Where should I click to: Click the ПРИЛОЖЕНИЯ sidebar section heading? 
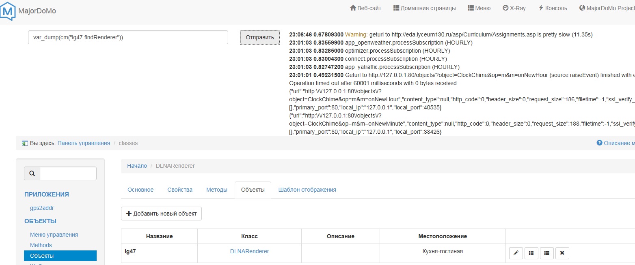pos(47,194)
